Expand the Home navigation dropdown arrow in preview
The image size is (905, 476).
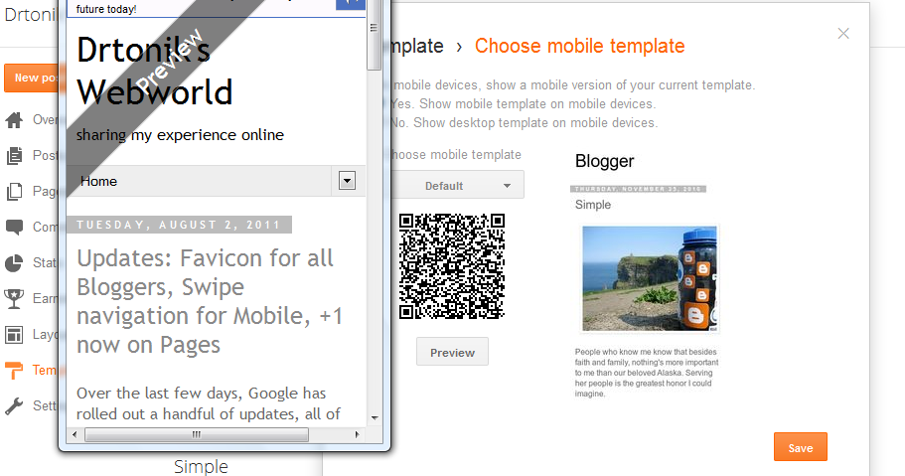tap(347, 181)
